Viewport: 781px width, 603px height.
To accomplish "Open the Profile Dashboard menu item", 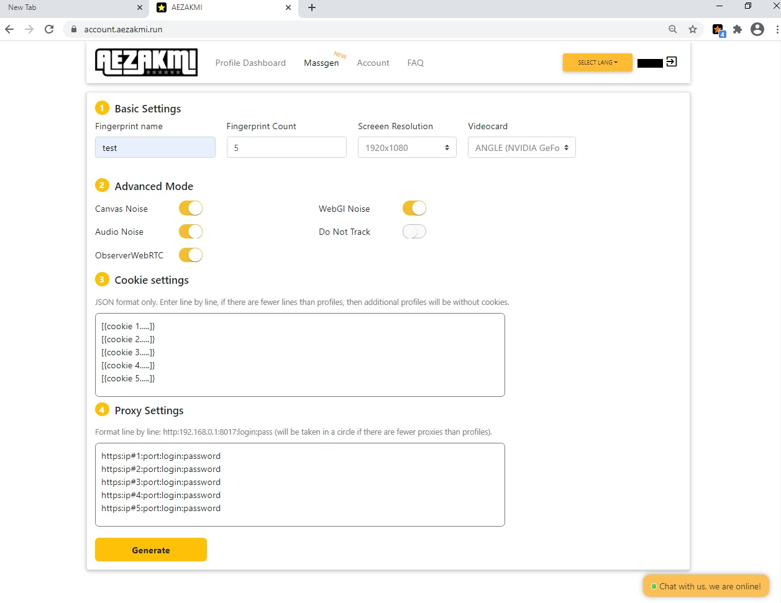I will 250,63.
